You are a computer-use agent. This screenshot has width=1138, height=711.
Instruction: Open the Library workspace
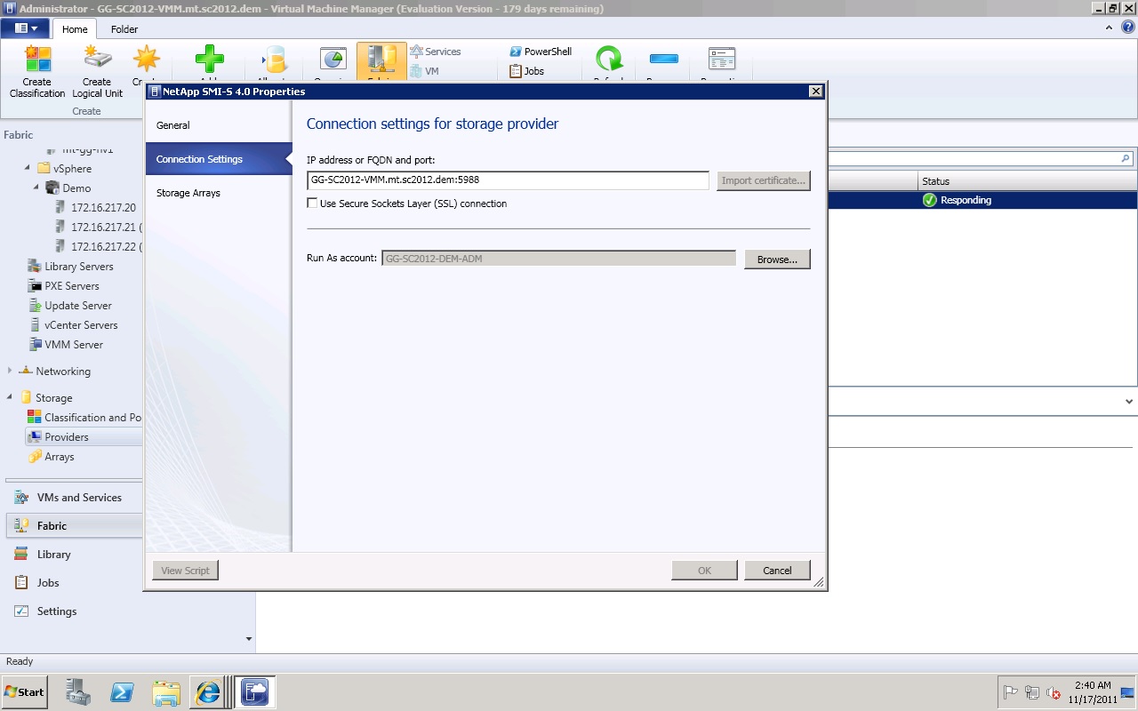(x=53, y=555)
